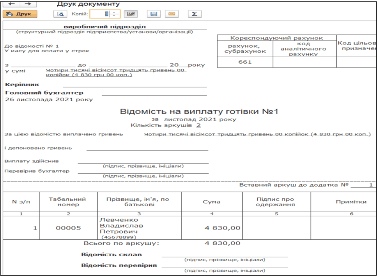Click the title "Відомість на виплату готівки №1"
Viewport: 377px width, 276px height.
coord(199,112)
